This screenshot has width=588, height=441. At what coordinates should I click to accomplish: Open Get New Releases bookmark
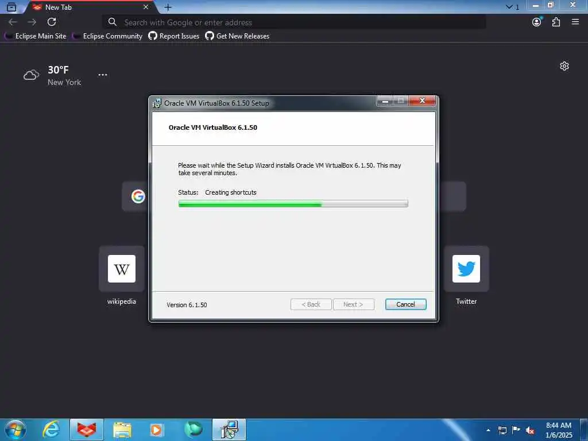click(237, 36)
